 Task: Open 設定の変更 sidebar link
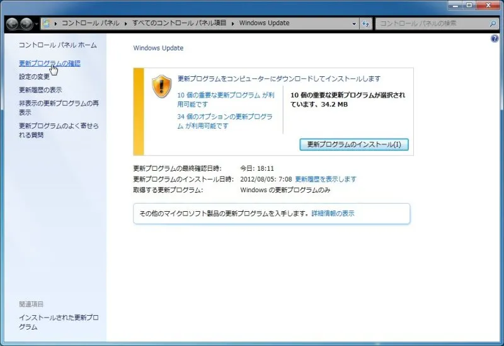coord(34,77)
